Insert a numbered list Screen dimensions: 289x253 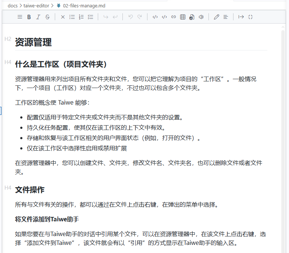(x=81, y=17)
